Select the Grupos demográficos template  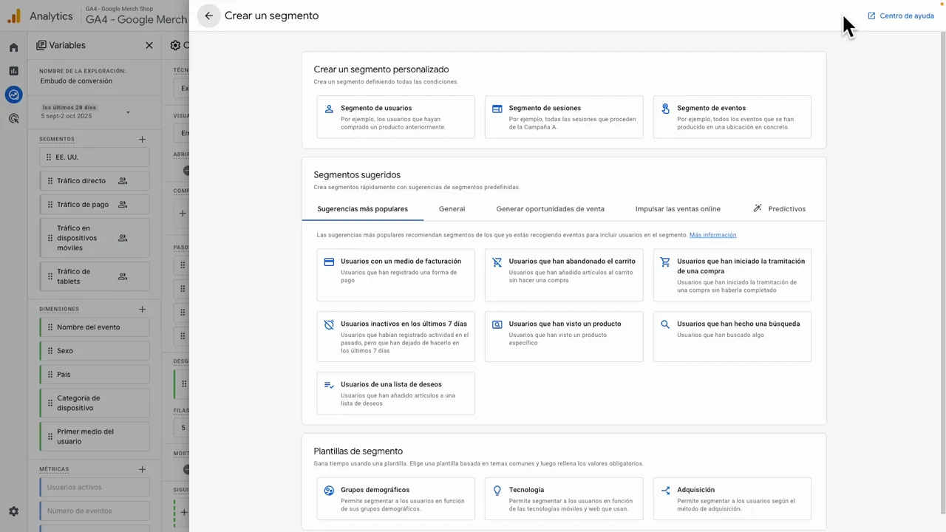point(395,499)
